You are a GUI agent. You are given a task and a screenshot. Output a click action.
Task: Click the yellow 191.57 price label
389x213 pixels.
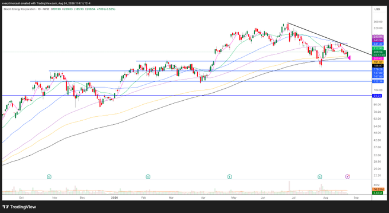(378, 62)
